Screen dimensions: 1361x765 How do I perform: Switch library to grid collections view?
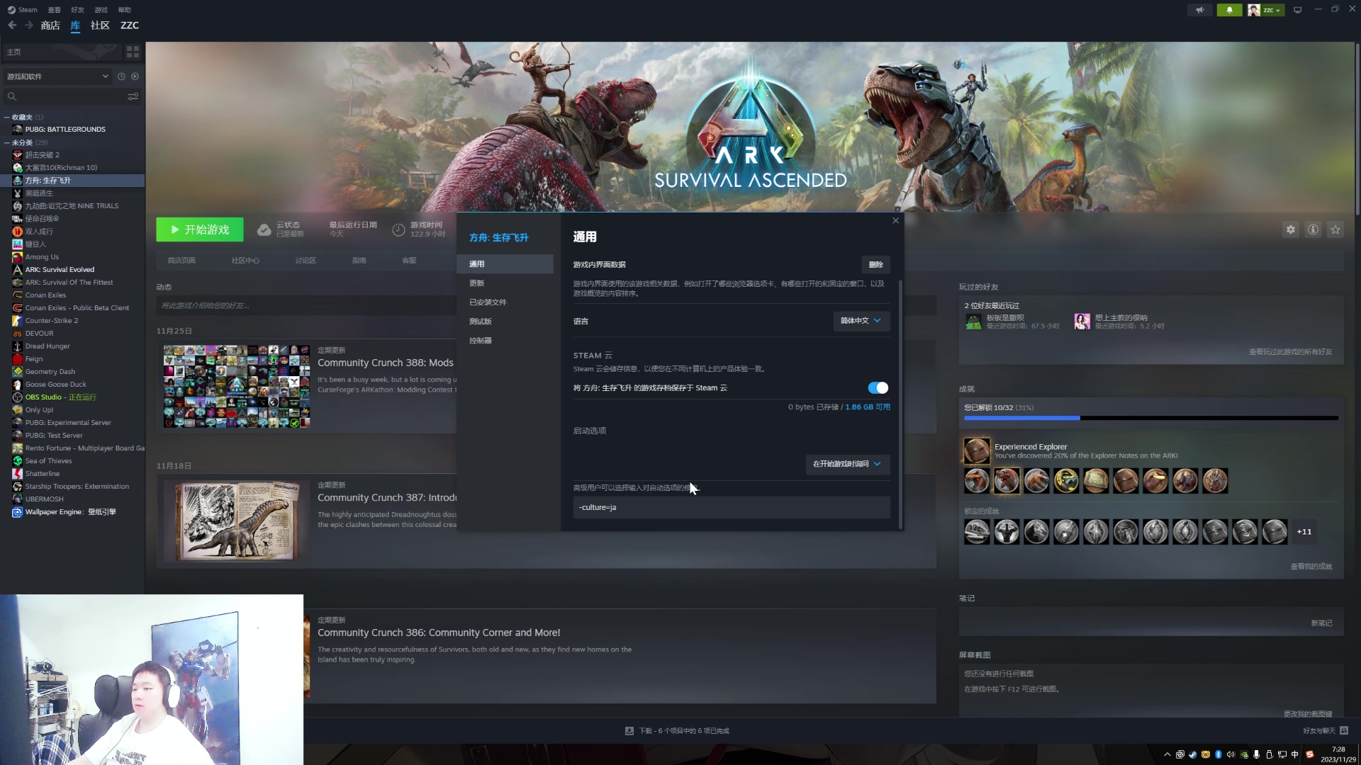point(133,52)
